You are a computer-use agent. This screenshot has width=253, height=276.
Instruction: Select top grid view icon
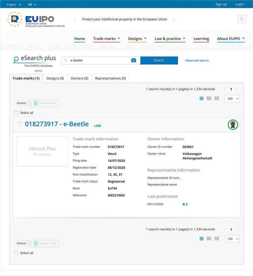[217, 98]
